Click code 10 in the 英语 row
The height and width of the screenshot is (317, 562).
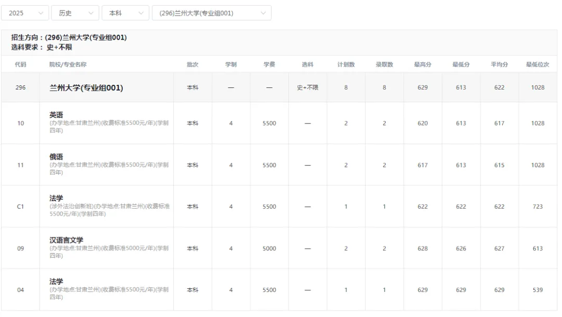pos(20,123)
